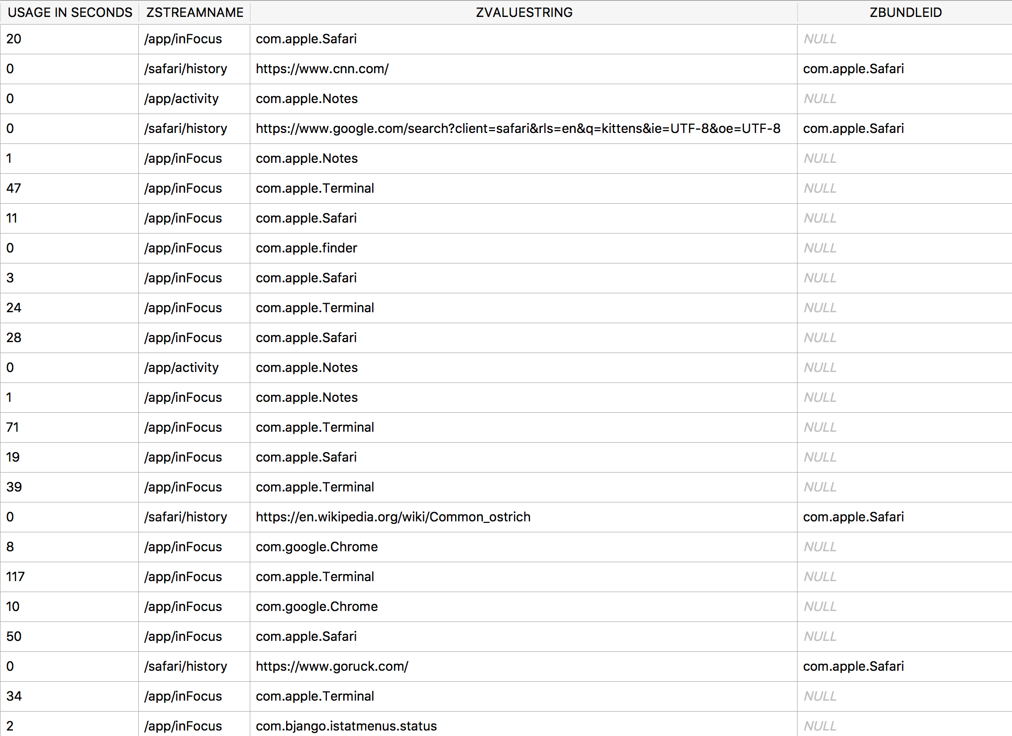Click the ZBUNDLEID column header

pos(905,12)
